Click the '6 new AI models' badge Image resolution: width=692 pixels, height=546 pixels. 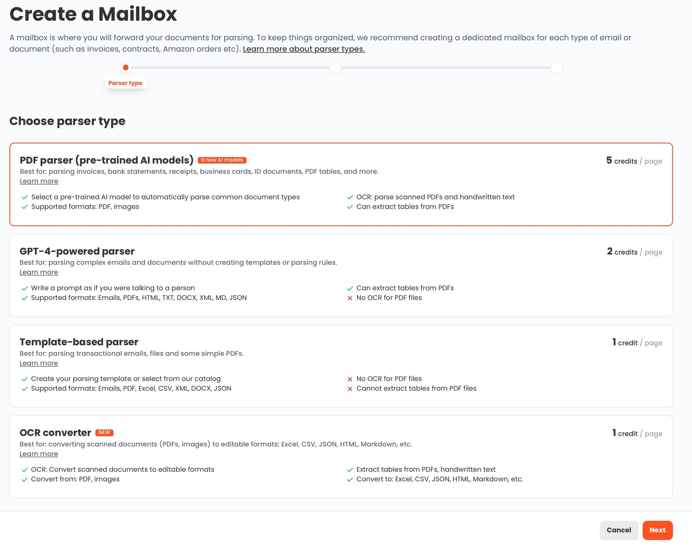(x=222, y=160)
